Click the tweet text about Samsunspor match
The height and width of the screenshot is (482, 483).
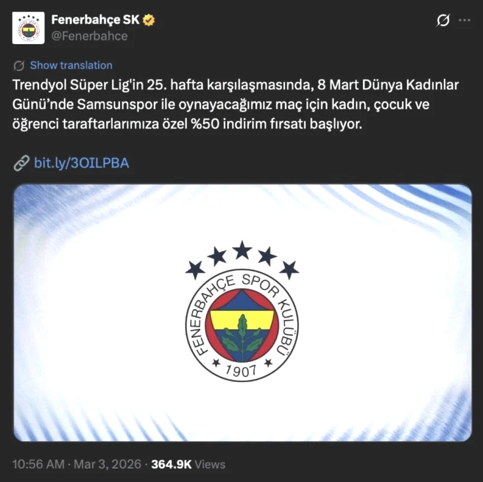point(235,104)
